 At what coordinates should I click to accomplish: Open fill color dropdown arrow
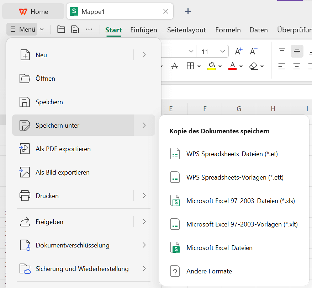coord(220,66)
